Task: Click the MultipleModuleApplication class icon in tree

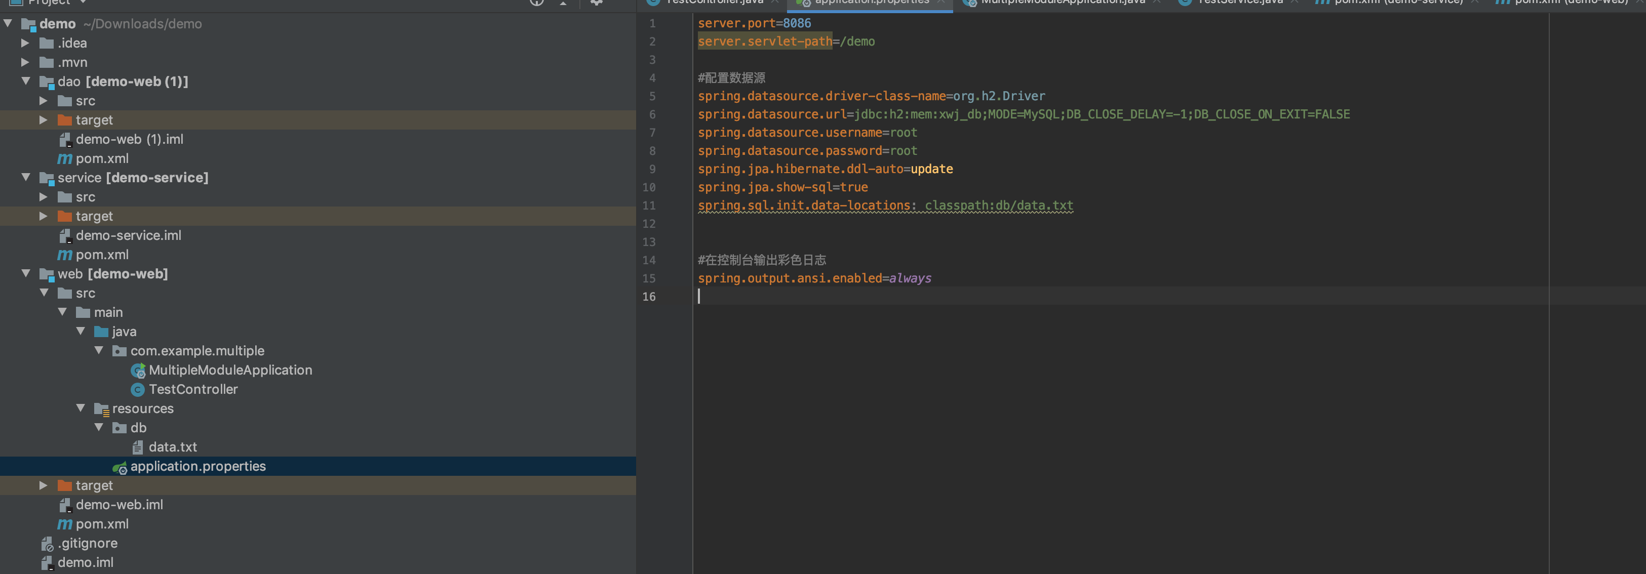Action: click(x=137, y=371)
